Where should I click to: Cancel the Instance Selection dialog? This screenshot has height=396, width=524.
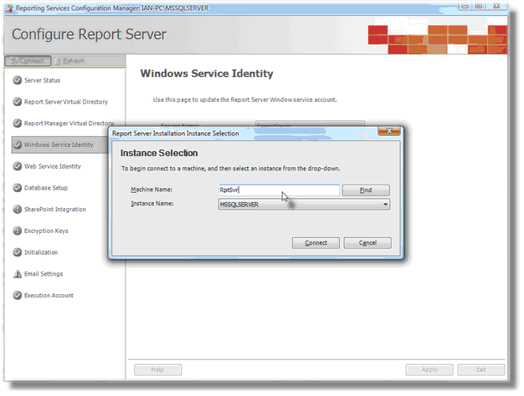tap(367, 243)
